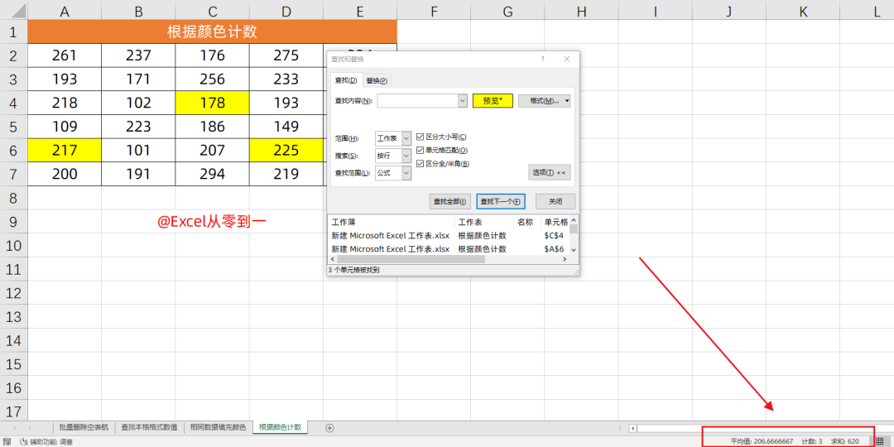894x447 pixels.
Task: Open the help question mark in Find dialog
Action: click(542, 59)
